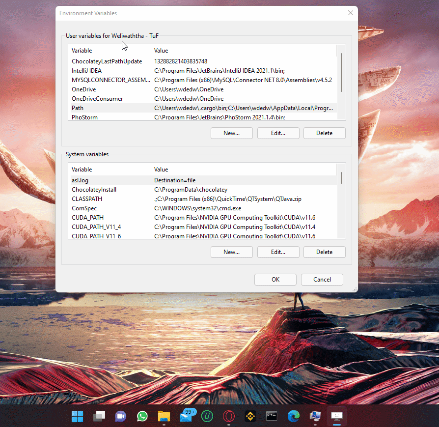Click the C:\ProgramData\chocolatey value
This screenshot has height=427, width=439.
[191, 189]
